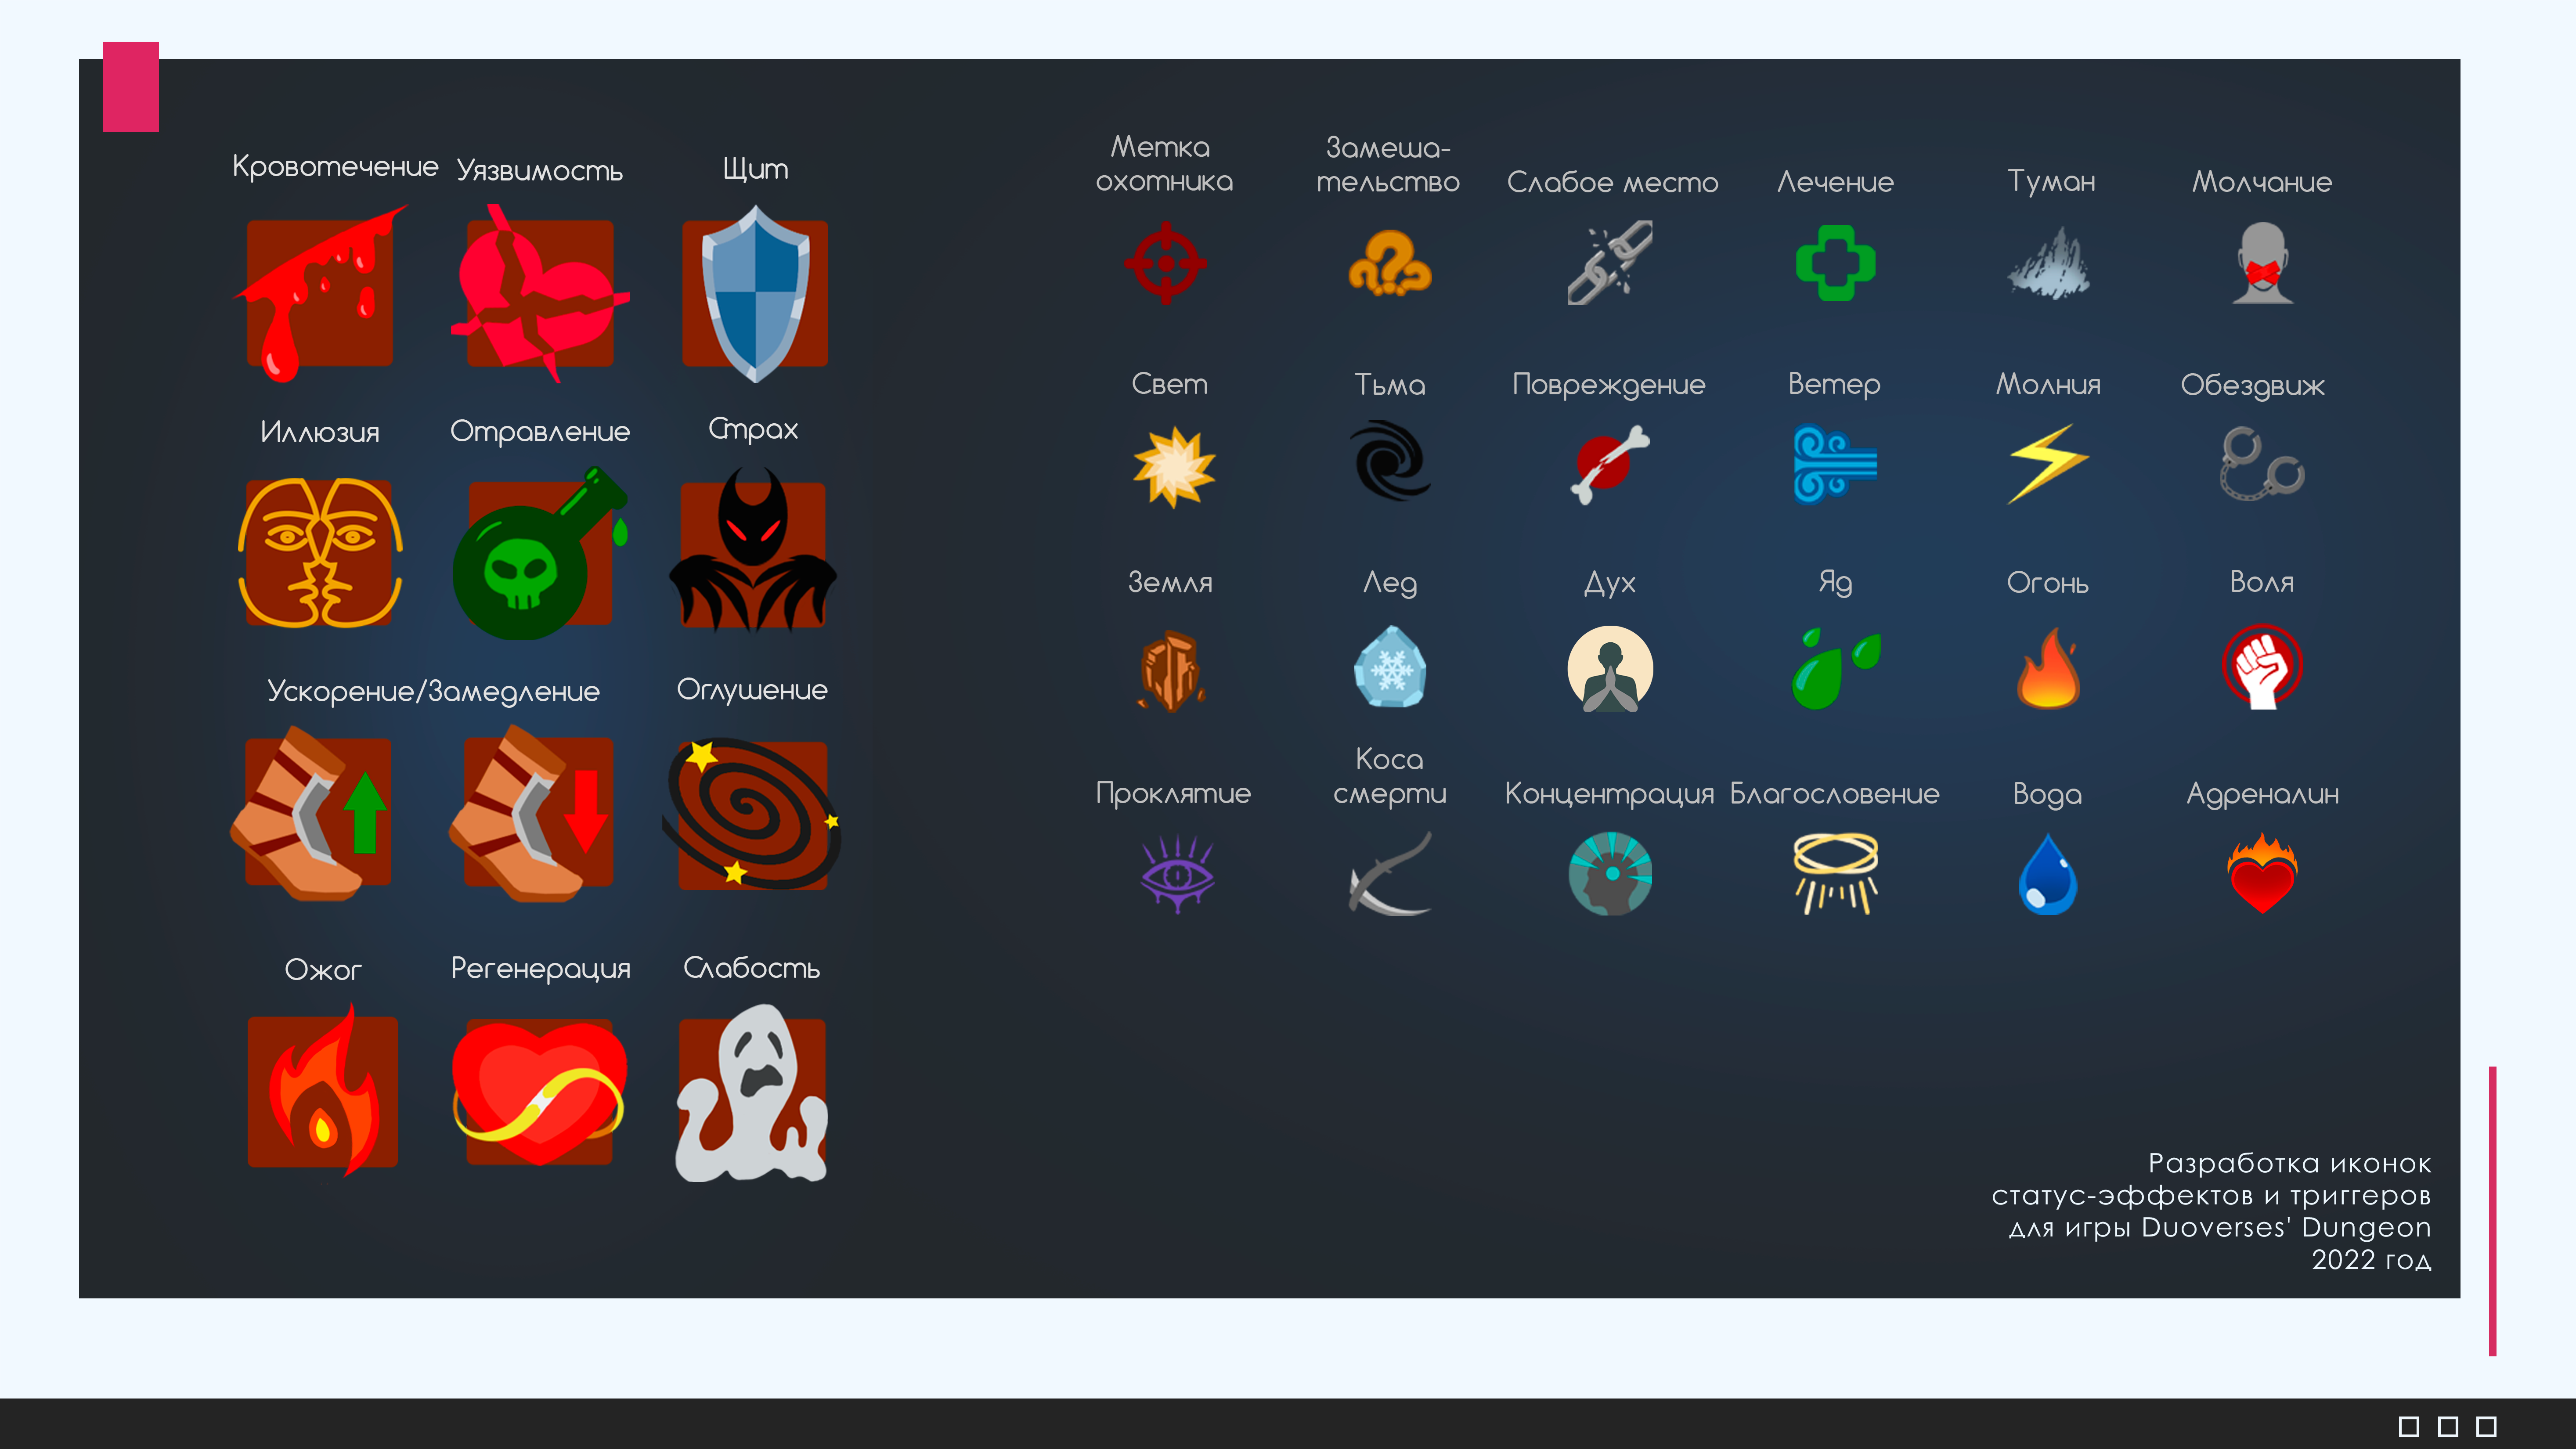Click the Молчание gagged head icon
The height and width of the screenshot is (1449, 2576).
pyautogui.click(x=2262, y=263)
